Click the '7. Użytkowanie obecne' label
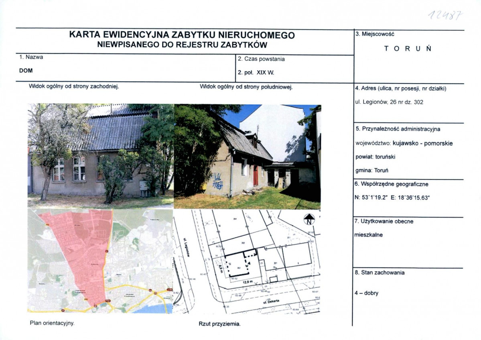This screenshot has width=481, height=340. (x=384, y=221)
